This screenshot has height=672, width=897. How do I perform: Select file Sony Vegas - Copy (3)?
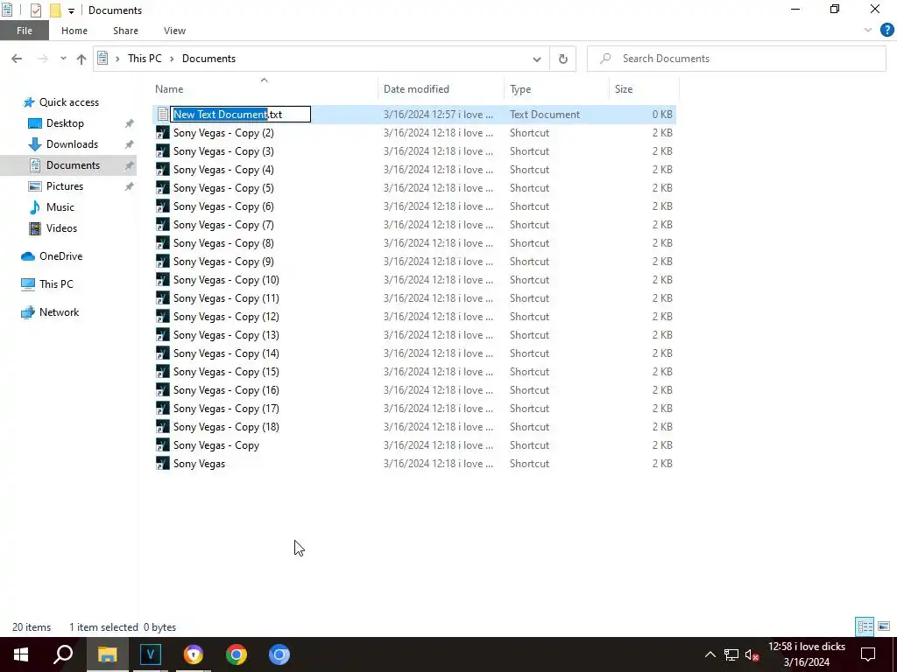tap(223, 151)
